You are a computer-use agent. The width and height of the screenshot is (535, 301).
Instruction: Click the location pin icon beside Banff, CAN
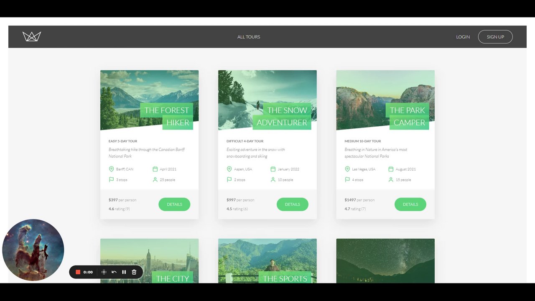[x=111, y=169]
